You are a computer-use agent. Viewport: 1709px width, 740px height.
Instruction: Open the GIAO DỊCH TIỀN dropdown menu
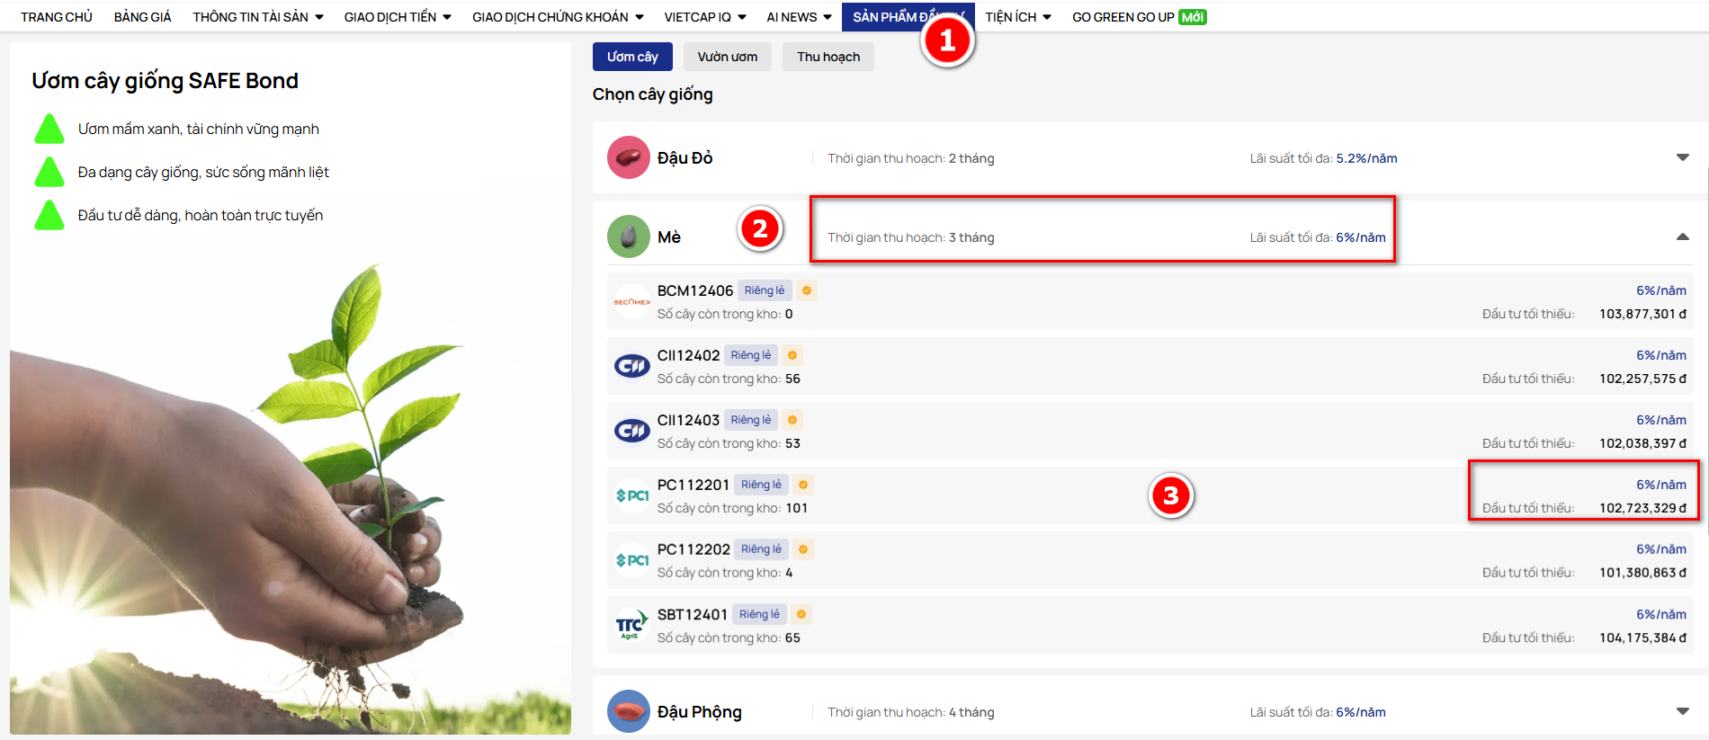point(398,17)
